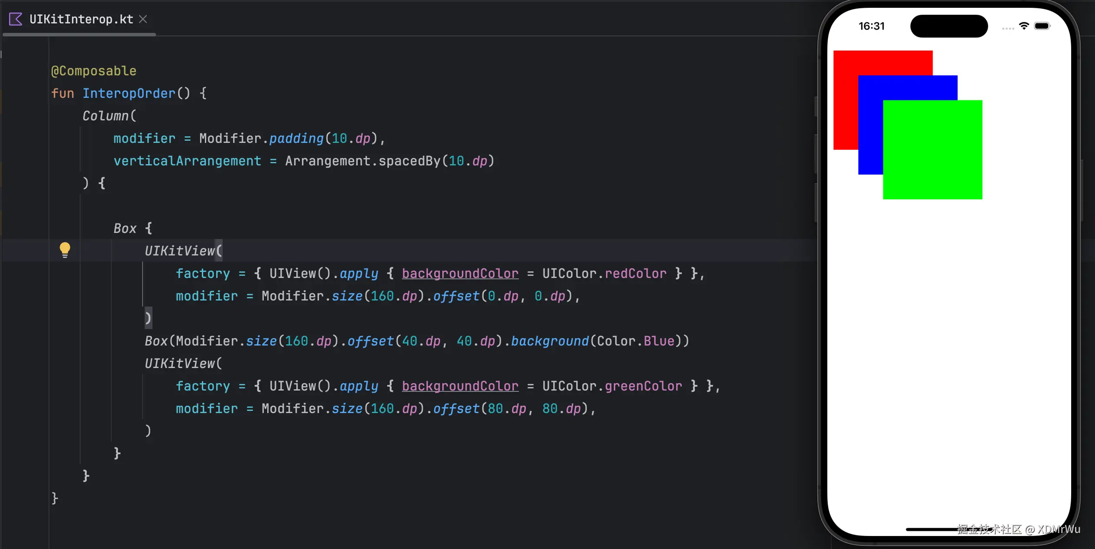This screenshot has width=1095, height=549.
Task: Tap the green square in simulator
Action: (932, 150)
